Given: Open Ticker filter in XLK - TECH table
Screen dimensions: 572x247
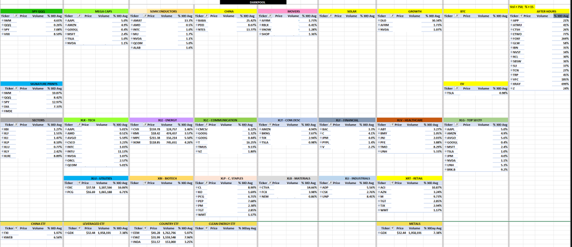Looking at the screenshot, I should (79, 124).
